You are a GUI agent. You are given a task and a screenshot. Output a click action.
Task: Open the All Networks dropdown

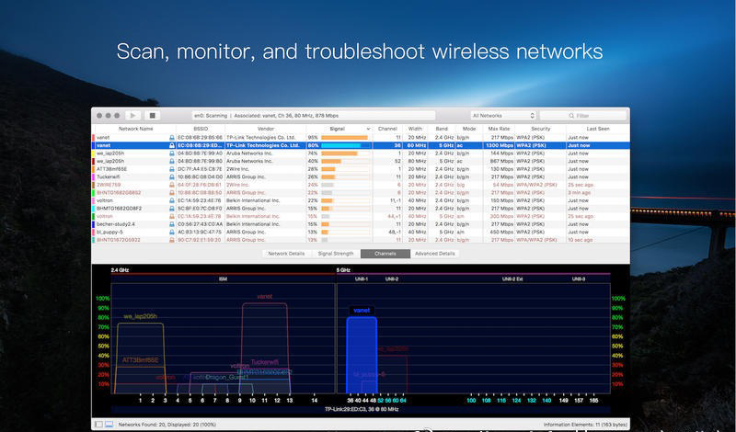click(x=502, y=116)
